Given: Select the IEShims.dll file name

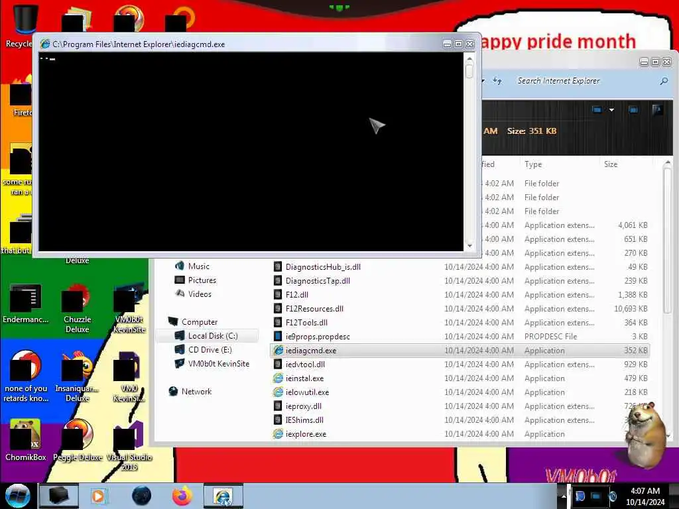Looking at the screenshot, I should click(304, 420).
